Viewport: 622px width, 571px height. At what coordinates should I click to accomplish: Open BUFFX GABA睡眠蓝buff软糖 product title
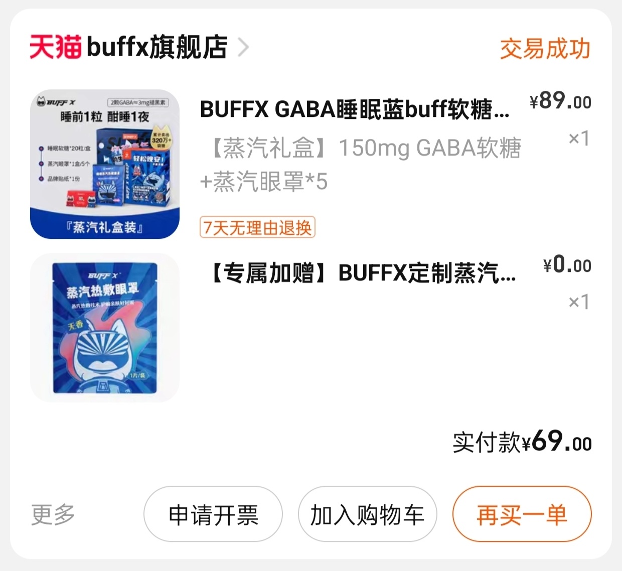click(x=355, y=109)
